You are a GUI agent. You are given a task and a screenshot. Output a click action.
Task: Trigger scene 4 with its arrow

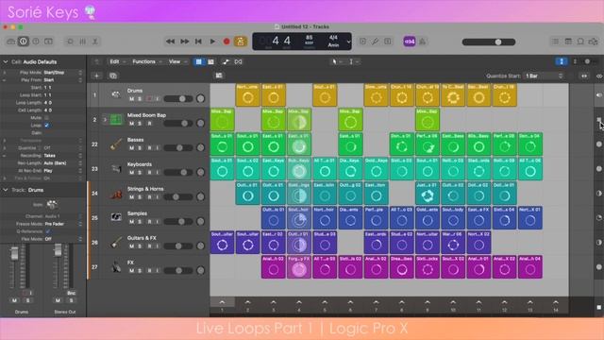click(299, 302)
